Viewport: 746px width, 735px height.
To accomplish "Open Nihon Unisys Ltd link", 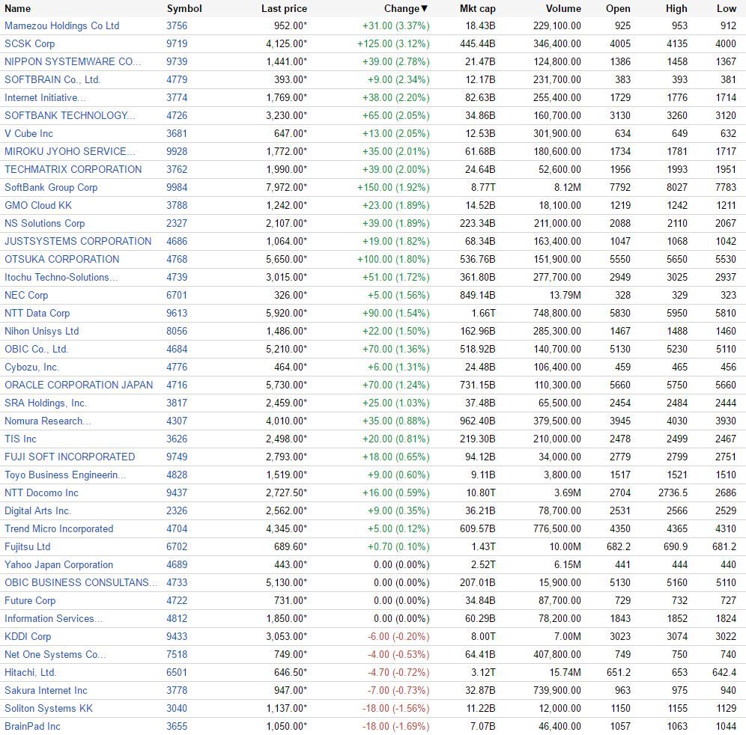I will point(42,331).
